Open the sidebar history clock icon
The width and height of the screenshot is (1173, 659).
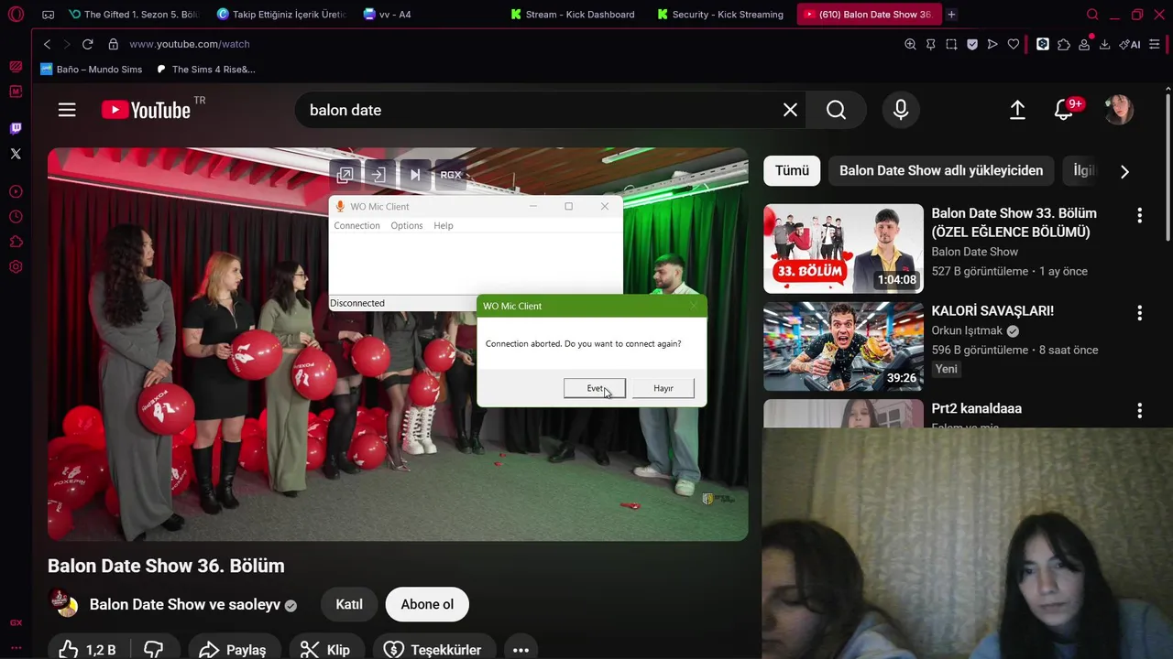16,217
